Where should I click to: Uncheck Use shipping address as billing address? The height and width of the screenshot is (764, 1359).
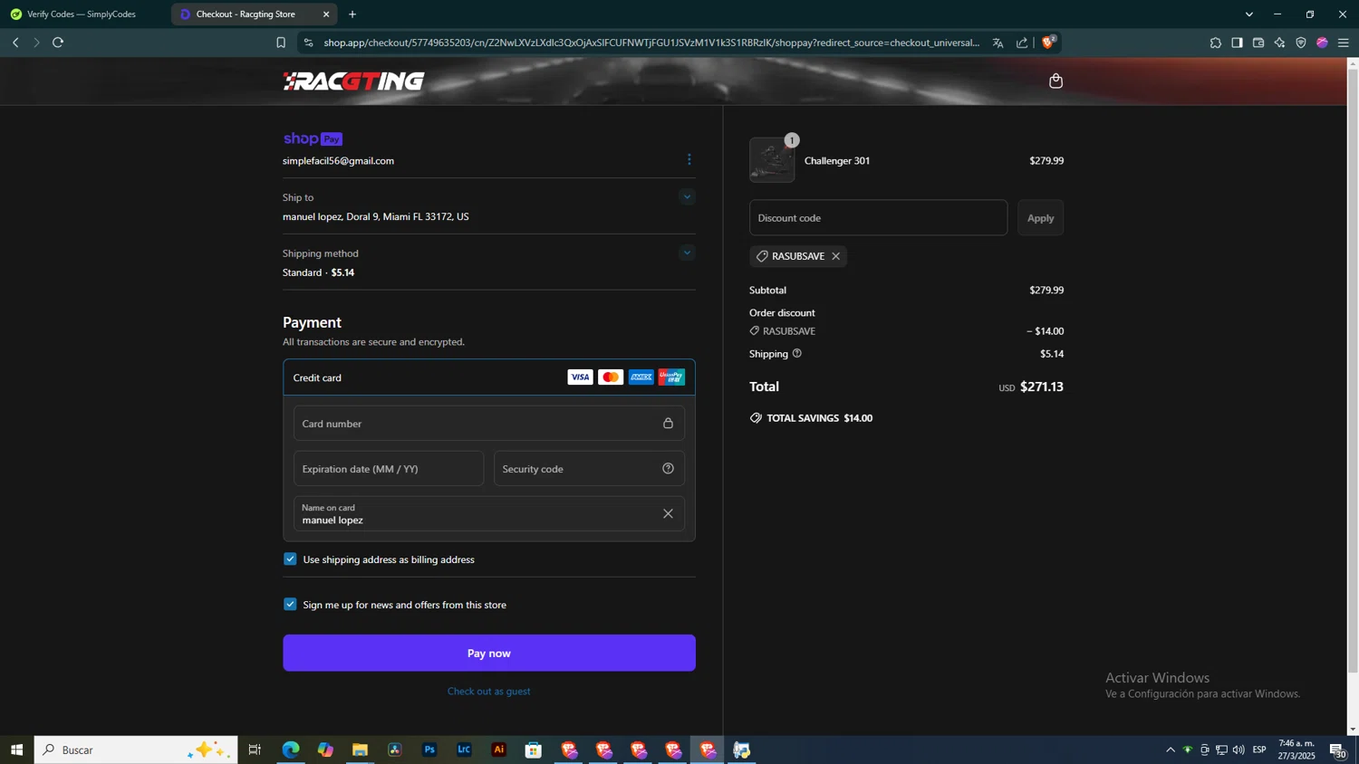point(290,559)
